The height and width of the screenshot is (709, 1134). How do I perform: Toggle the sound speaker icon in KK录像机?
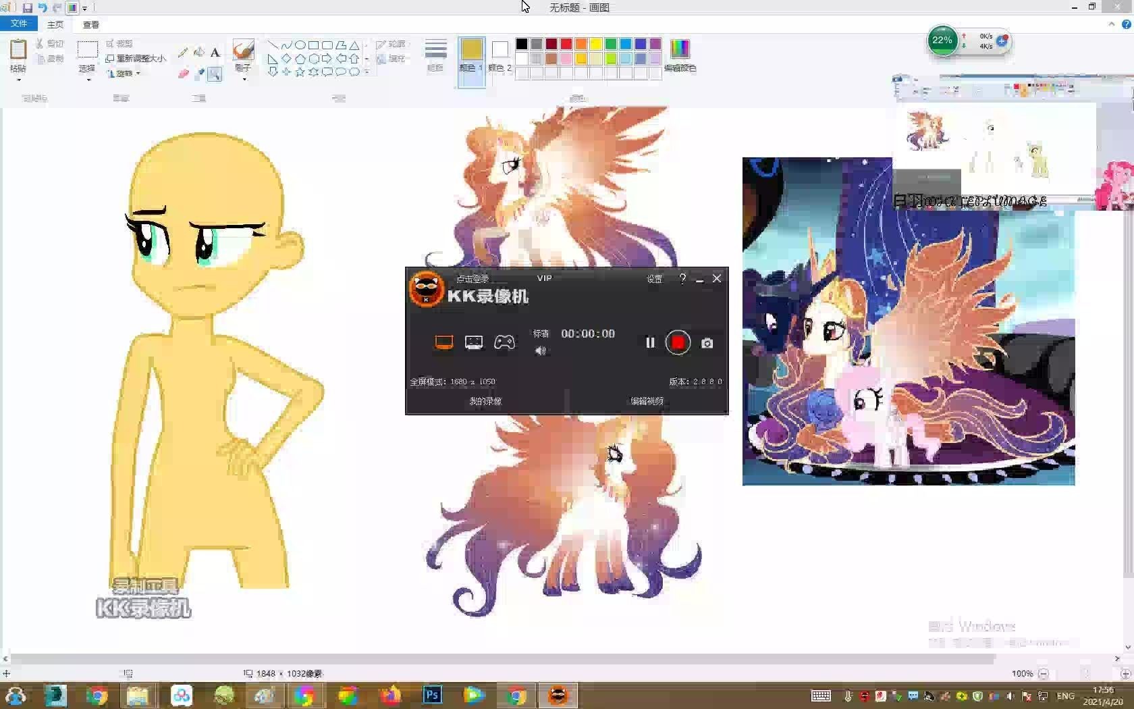tap(540, 350)
